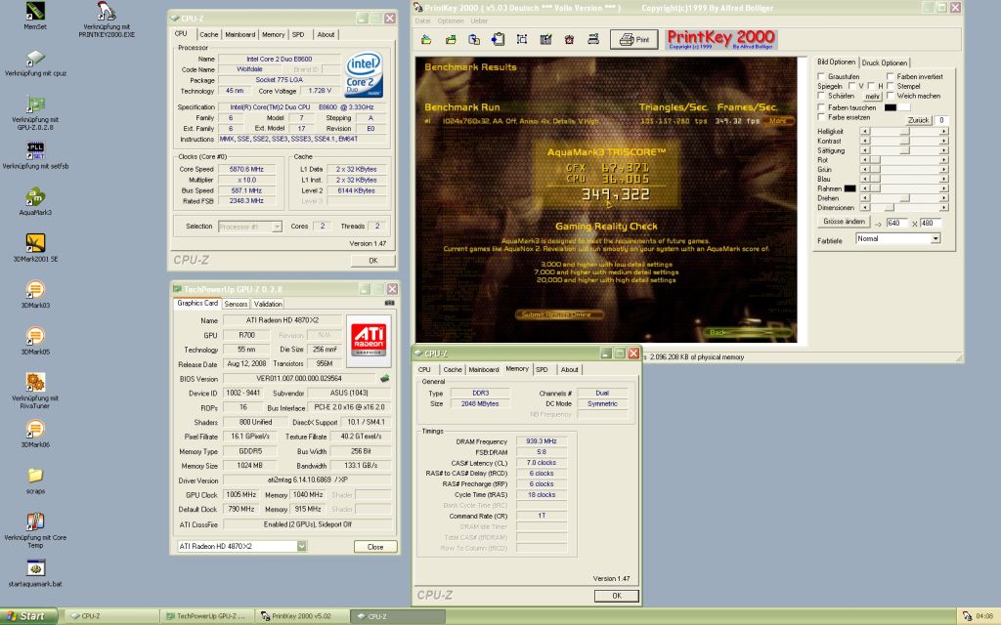
Task: Enable the Schärfen checkbox
Action: click(x=821, y=96)
